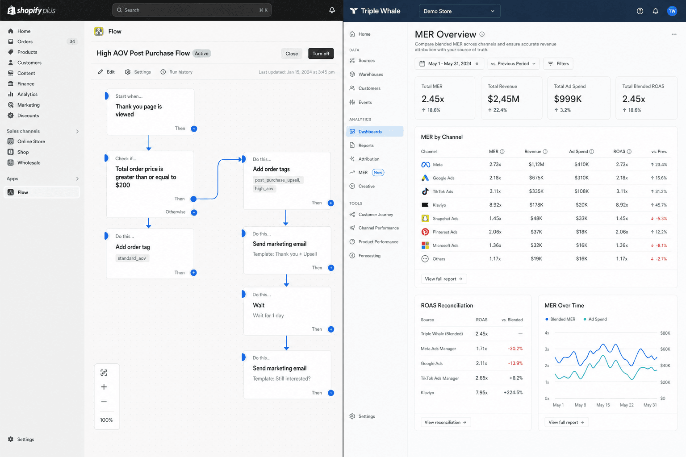Click the fit-to-screen icon in zoom controls
Screen dimensions: 686x457
click(104, 373)
